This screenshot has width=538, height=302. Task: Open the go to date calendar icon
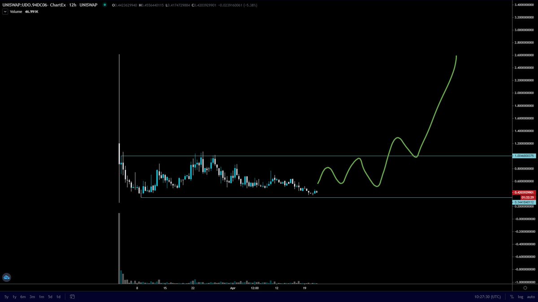(x=72, y=297)
